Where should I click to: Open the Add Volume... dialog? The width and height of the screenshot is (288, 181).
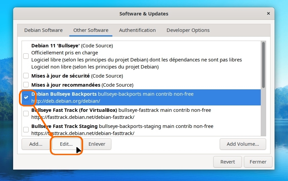click(243, 144)
